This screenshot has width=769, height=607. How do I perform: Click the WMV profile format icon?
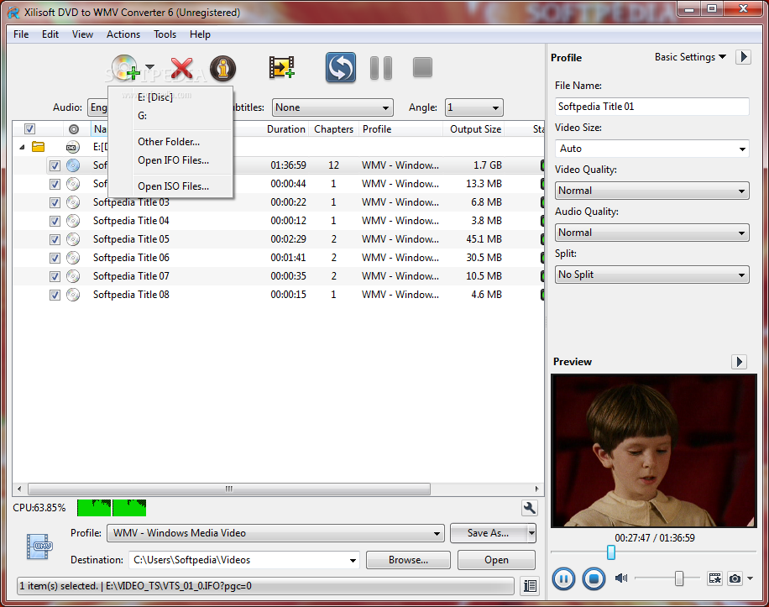click(39, 547)
